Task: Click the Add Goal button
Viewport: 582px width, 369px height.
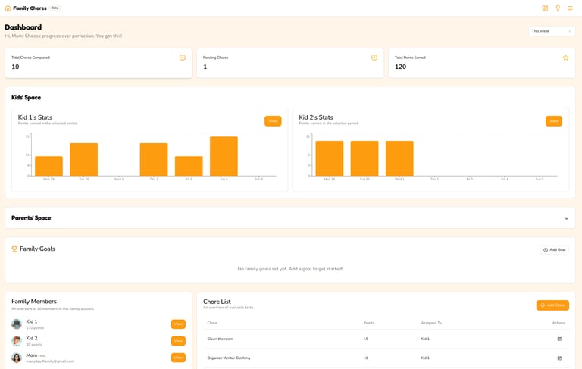Action: 554,250
